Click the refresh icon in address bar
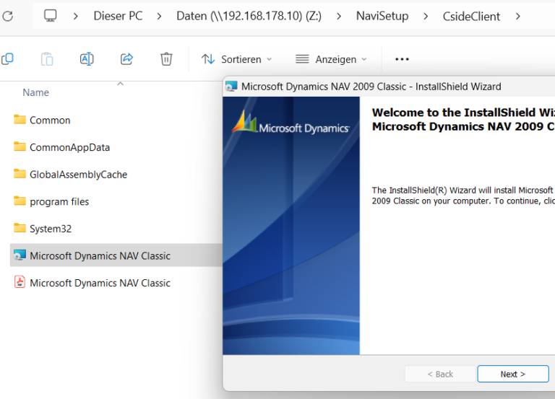The width and height of the screenshot is (555, 399). [x=7, y=15]
